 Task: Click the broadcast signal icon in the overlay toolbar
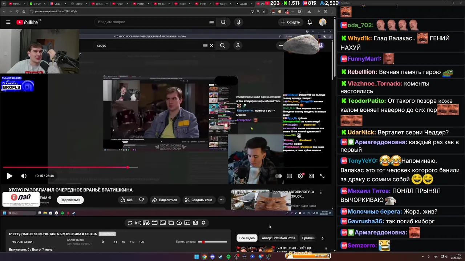(x=138, y=223)
